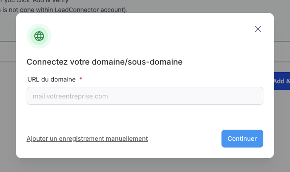Select the word domaine in the field label
The image size is (290, 172).
(x=63, y=79)
